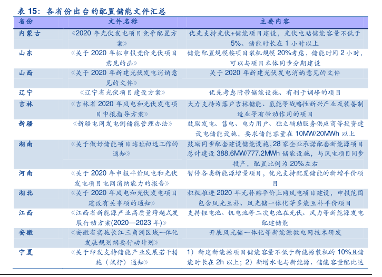Image resolution: width=382 pixels, height=277 pixels.
Task: Click the 文件名称 column header
Action: coord(123,22)
